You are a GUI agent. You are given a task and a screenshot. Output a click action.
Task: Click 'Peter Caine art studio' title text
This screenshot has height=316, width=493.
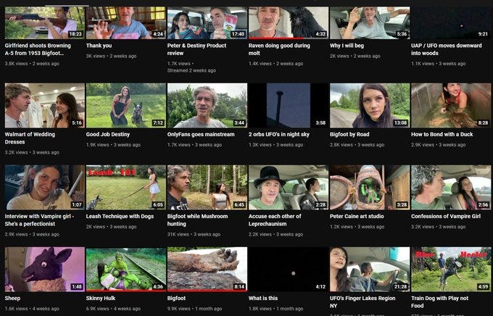357,216
